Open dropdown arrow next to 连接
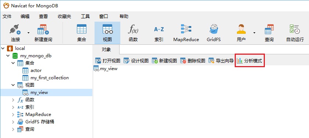 tap(29, 33)
